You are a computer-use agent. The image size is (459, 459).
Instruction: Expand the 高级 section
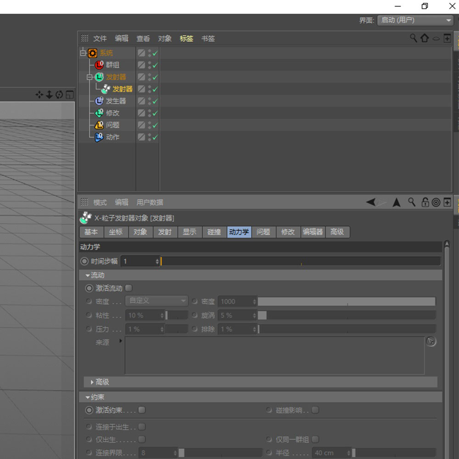tap(92, 382)
